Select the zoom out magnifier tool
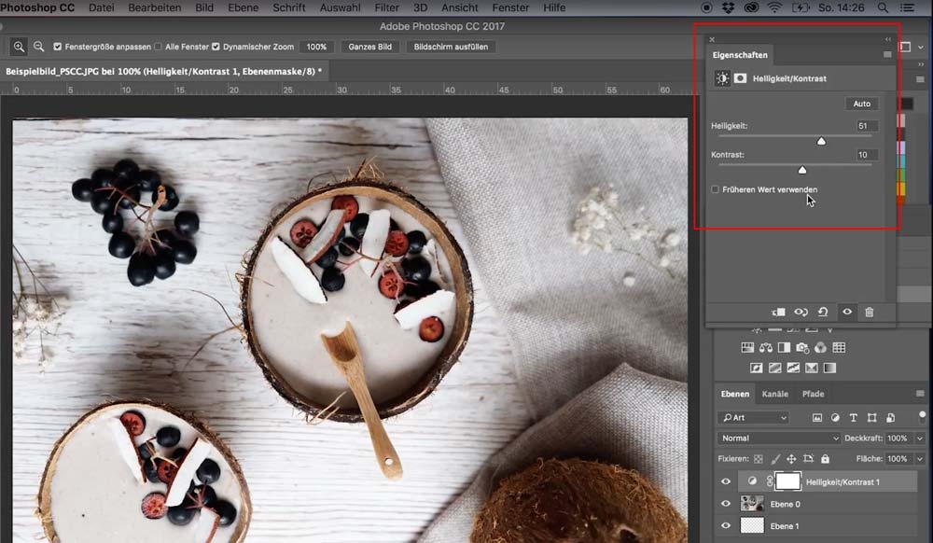933x543 pixels. click(x=38, y=47)
